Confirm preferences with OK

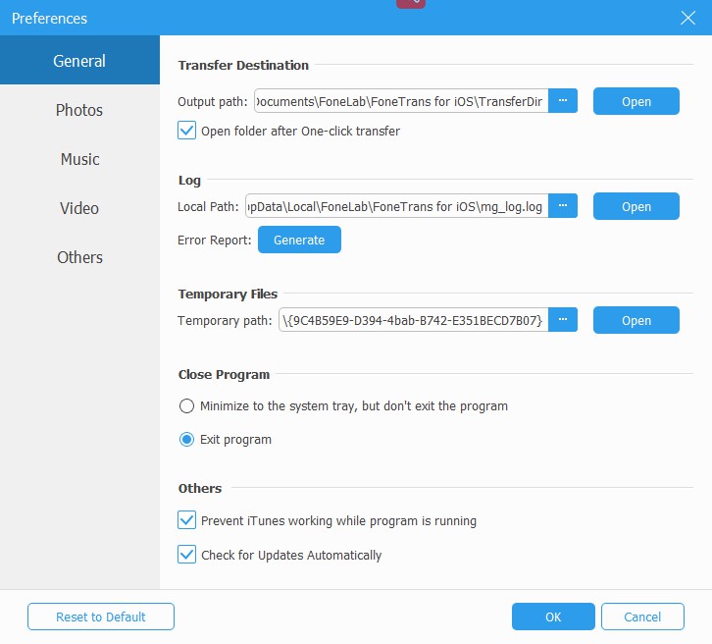click(553, 617)
